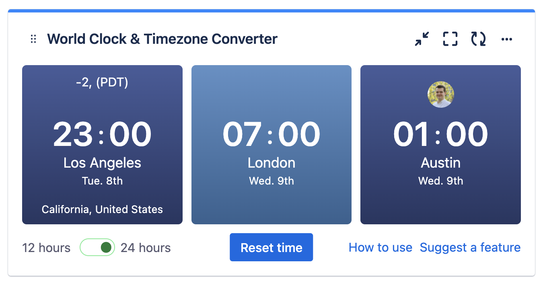Click the London 07 hour digits
This screenshot has height=283, width=543.
point(243,134)
